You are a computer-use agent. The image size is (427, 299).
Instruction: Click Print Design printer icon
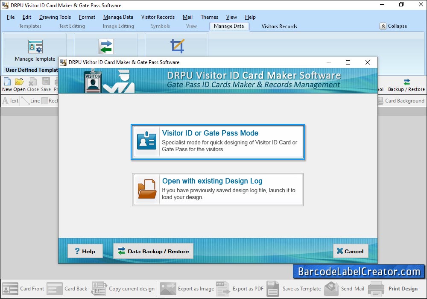tap(376, 289)
